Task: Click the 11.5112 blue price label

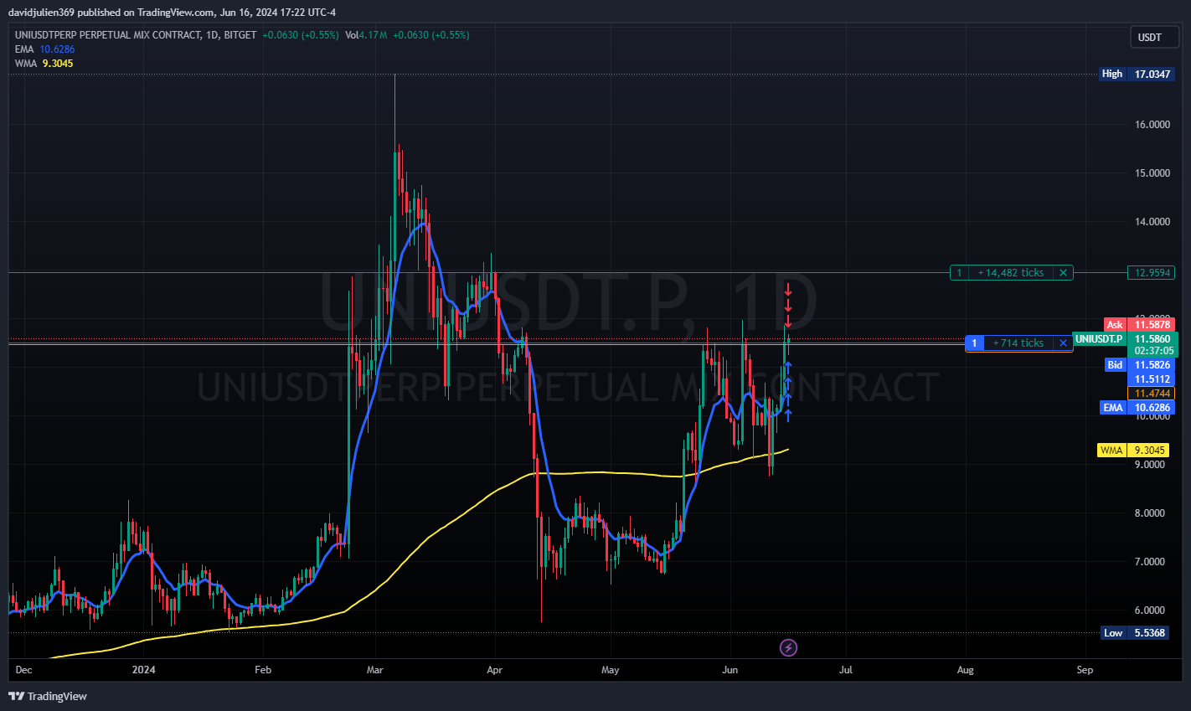Action: (1152, 379)
